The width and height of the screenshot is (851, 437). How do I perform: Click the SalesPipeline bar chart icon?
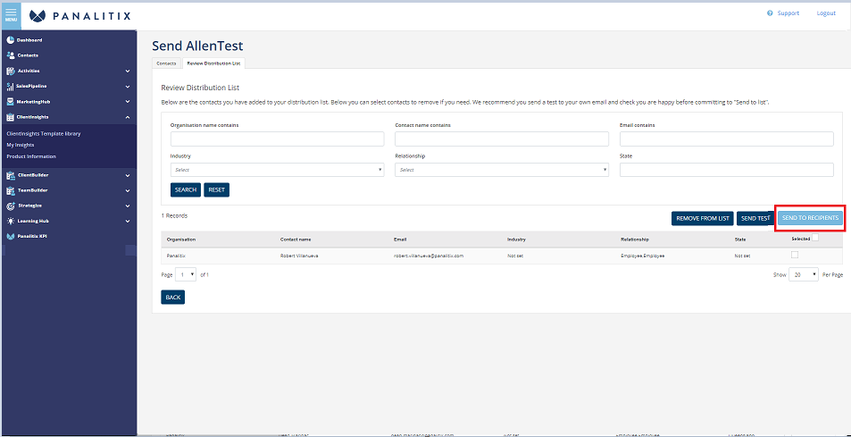click(x=11, y=87)
